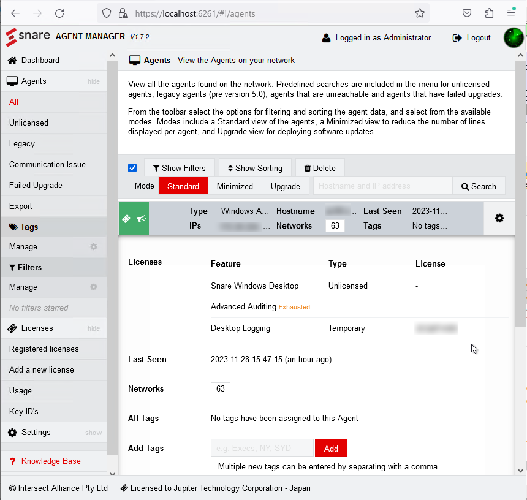Open the browser hamburger menu
The image size is (527, 500).
511,13
